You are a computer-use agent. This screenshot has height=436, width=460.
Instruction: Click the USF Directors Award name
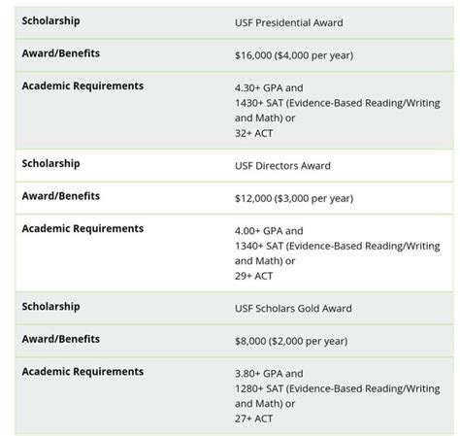282,166
